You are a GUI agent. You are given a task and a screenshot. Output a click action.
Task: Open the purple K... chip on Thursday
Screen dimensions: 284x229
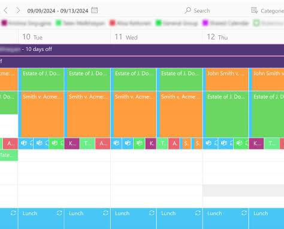(256, 143)
